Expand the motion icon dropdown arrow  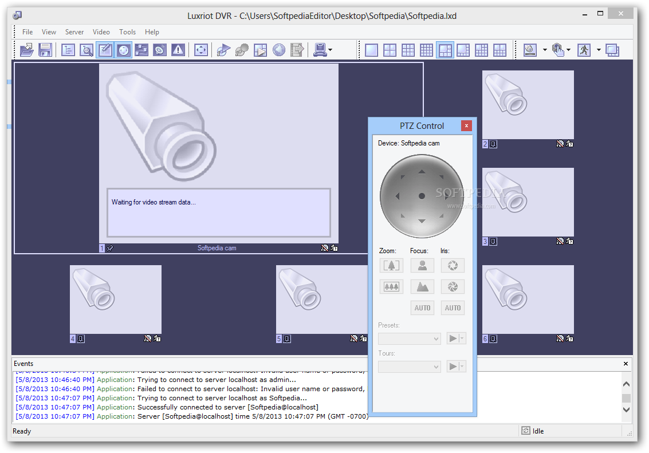click(599, 50)
